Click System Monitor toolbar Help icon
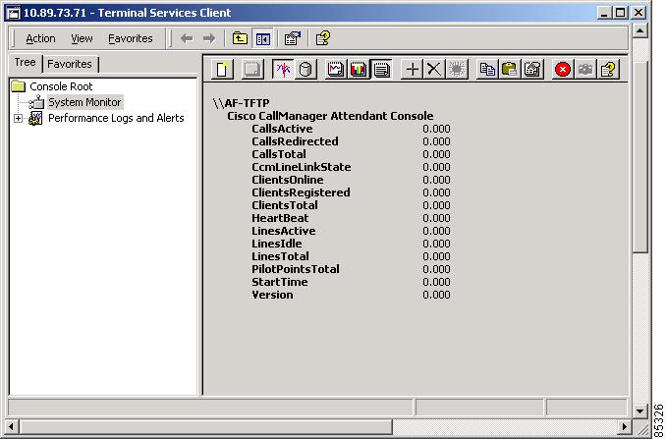Screen dimensions: 666x439 tap(608, 69)
